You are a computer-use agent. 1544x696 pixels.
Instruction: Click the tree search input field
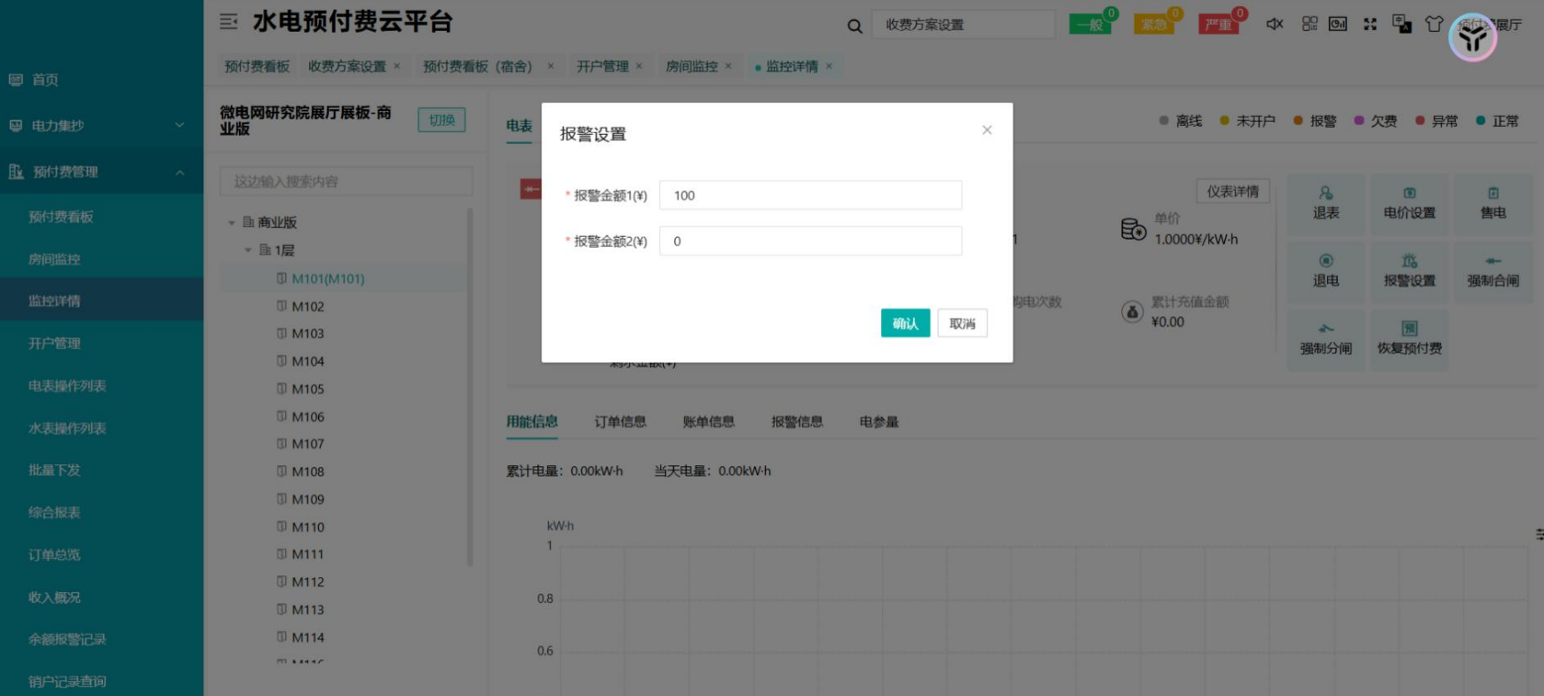click(346, 181)
